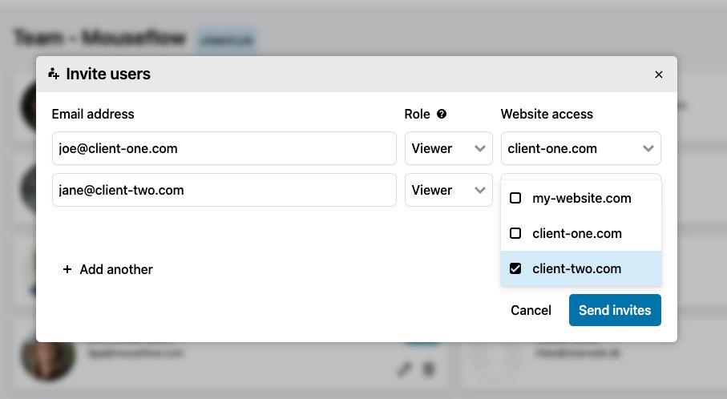The width and height of the screenshot is (727, 399).
Task: Click the plus icon beside Add another
Action: (x=67, y=270)
